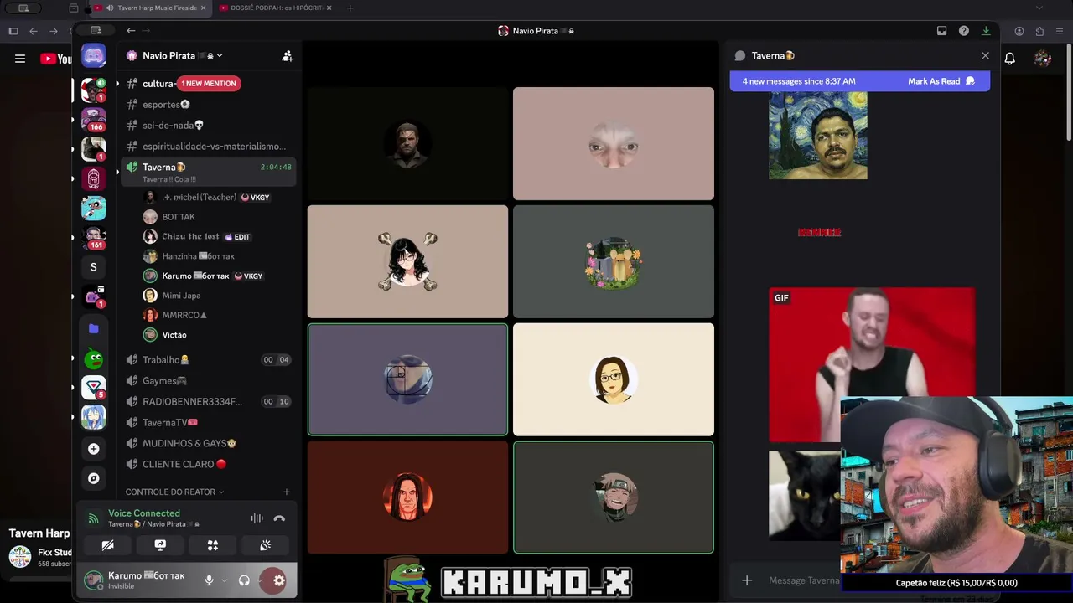Close the Taverna chat panel

(985, 55)
